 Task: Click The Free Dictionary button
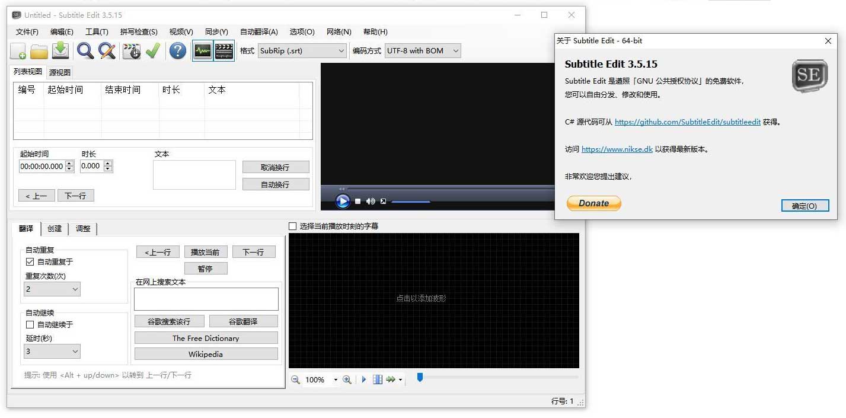206,338
